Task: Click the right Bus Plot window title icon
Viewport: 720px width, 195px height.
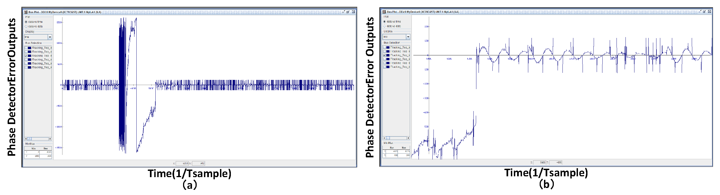Action: [384, 12]
